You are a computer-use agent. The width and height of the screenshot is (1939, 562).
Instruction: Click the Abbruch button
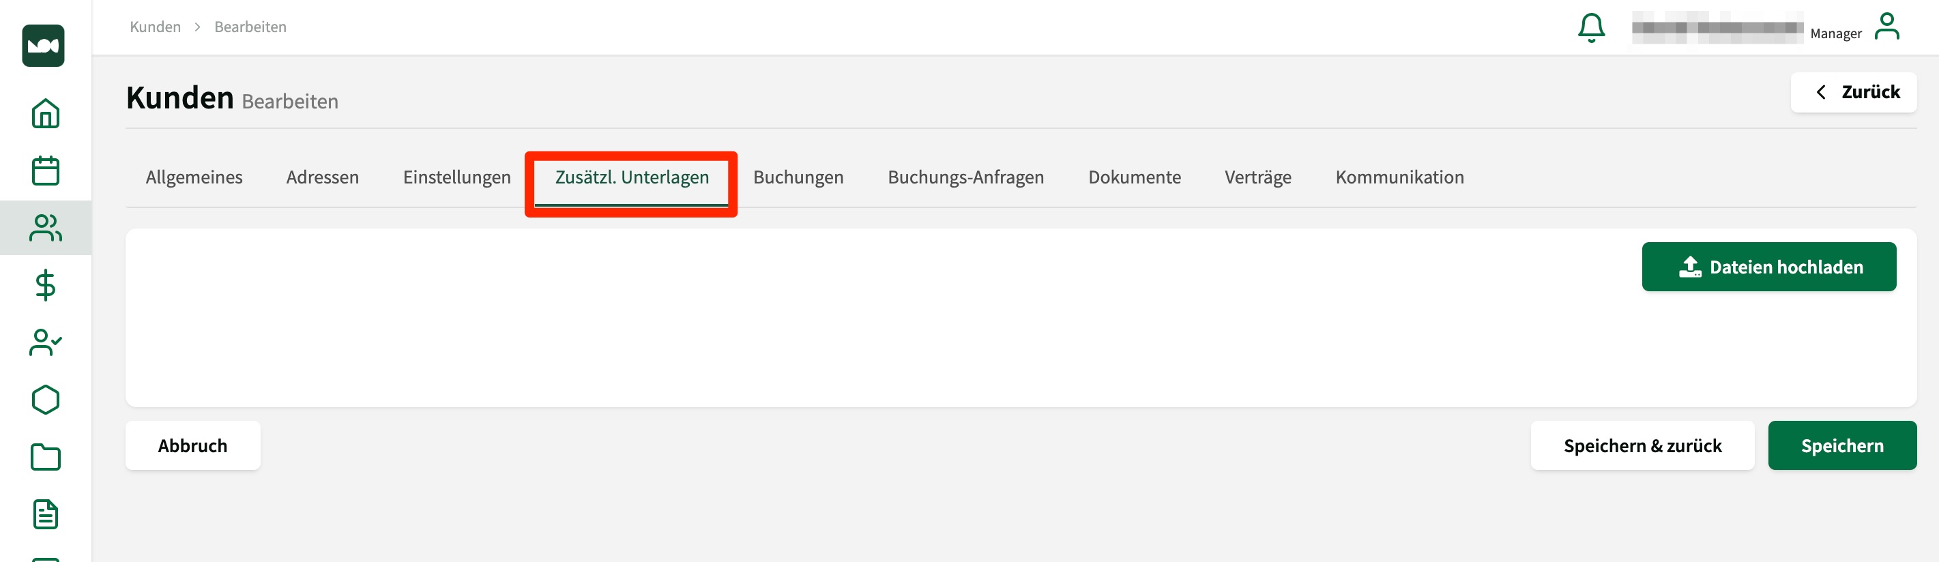(192, 446)
